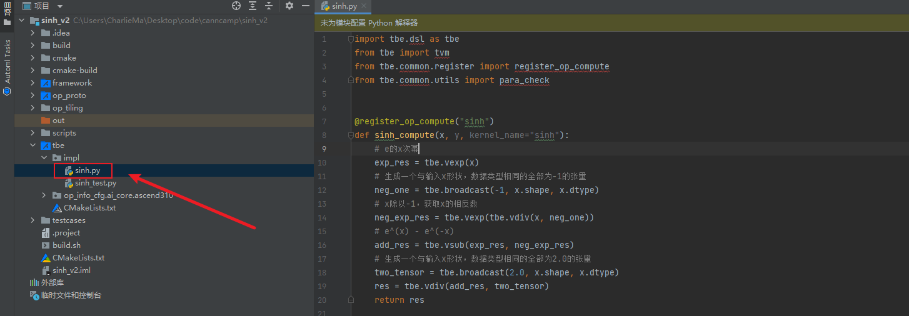
Task: Click the Python interpreter not configured banner
Action: pos(369,22)
